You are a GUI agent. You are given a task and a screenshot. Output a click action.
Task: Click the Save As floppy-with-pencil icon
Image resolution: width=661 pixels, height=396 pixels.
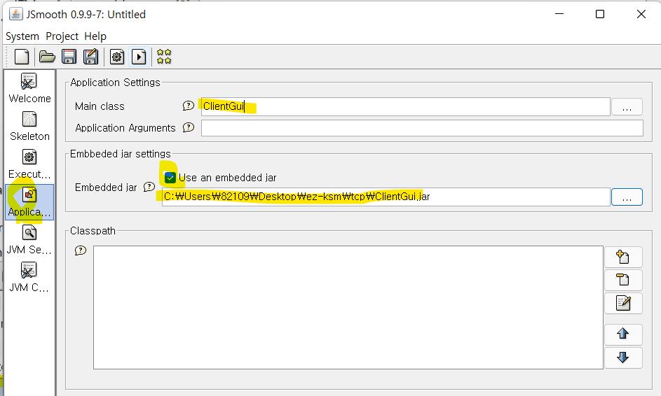tap(90, 57)
